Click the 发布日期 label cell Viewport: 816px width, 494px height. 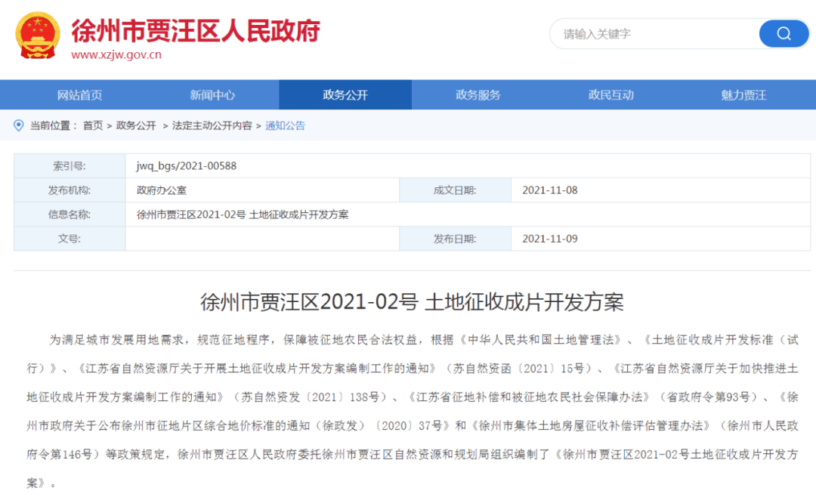pyautogui.click(x=456, y=239)
